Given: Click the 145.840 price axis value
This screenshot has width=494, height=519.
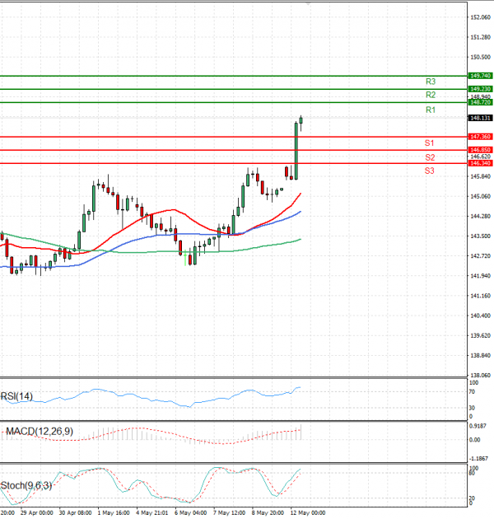Looking at the screenshot, I should click(481, 176).
